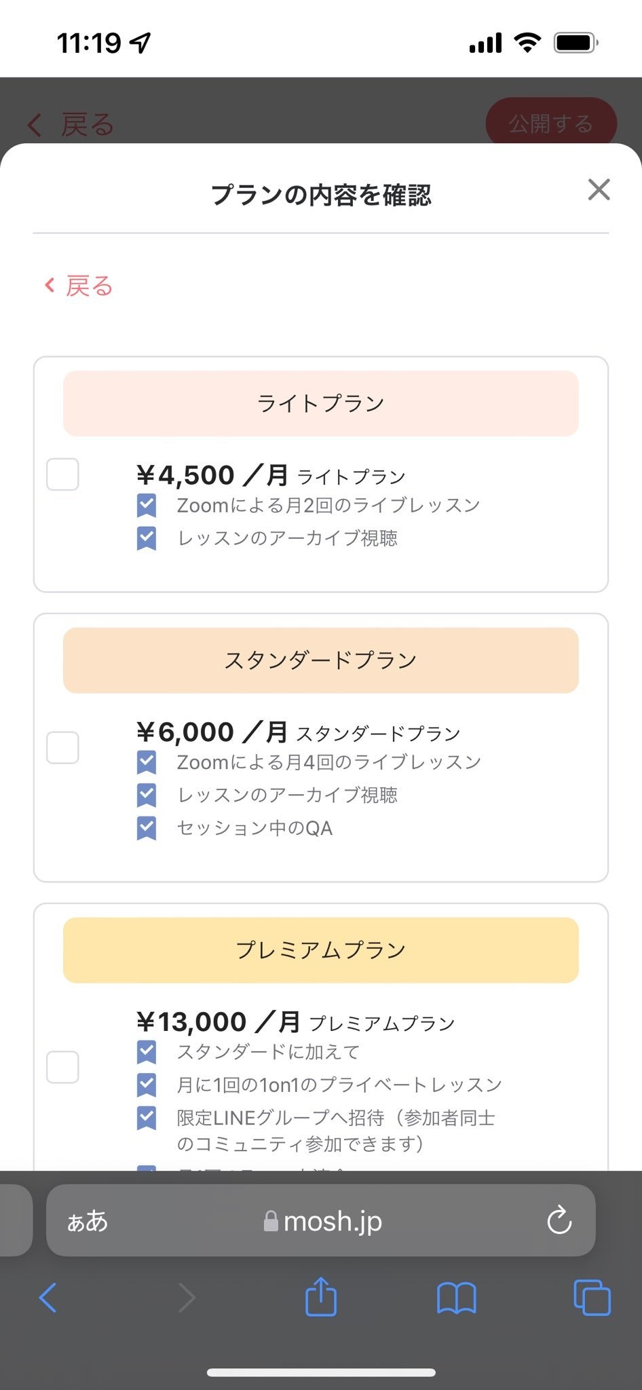This screenshot has height=1390, width=642.
Task: Open the ぁあ page settings menu
Action: pos(88,1221)
